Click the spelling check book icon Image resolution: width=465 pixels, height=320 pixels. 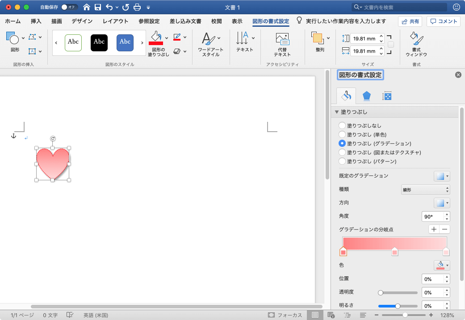pos(70,315)
